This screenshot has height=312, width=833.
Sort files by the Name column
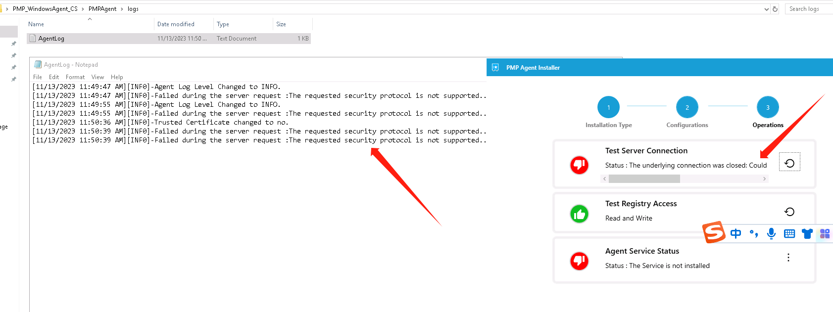(x=90, y=24)
